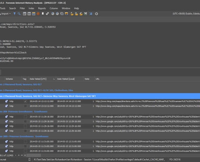Click the blue-banded window panel icon
The image size is (200, 162).
pyautogui.click(x=34, y=14)
